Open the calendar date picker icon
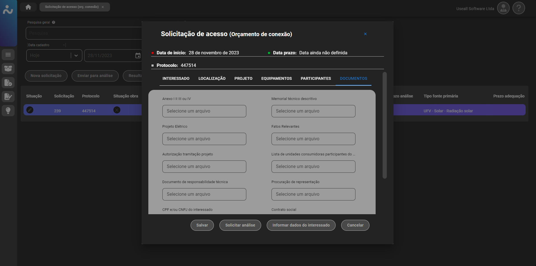Viewport: 536px width, 266px height. [x=138, y=55]
